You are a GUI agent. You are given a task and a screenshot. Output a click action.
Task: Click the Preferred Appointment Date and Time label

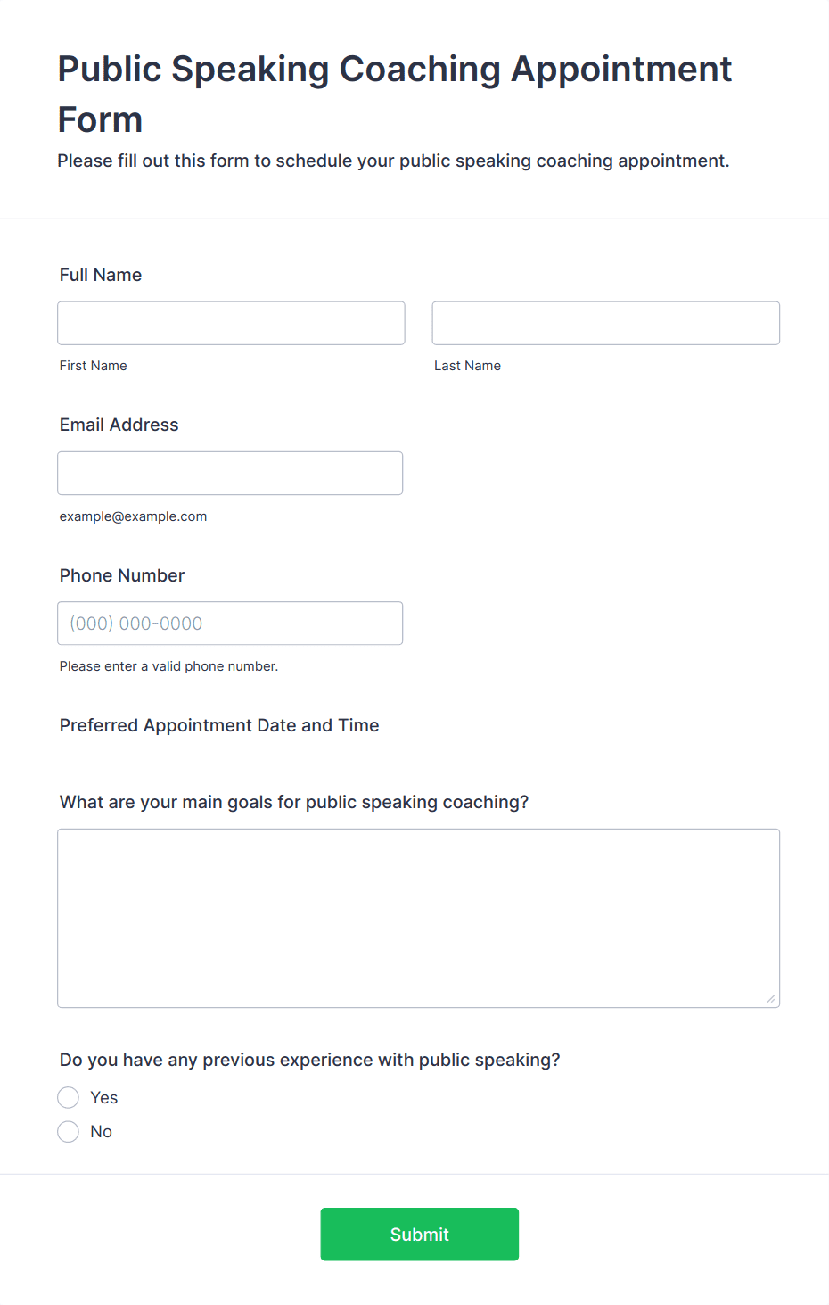pos(219,725)
